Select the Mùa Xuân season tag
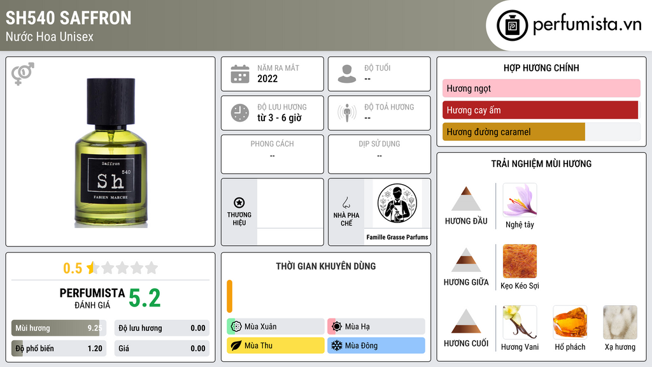 (x=276, y=327)
